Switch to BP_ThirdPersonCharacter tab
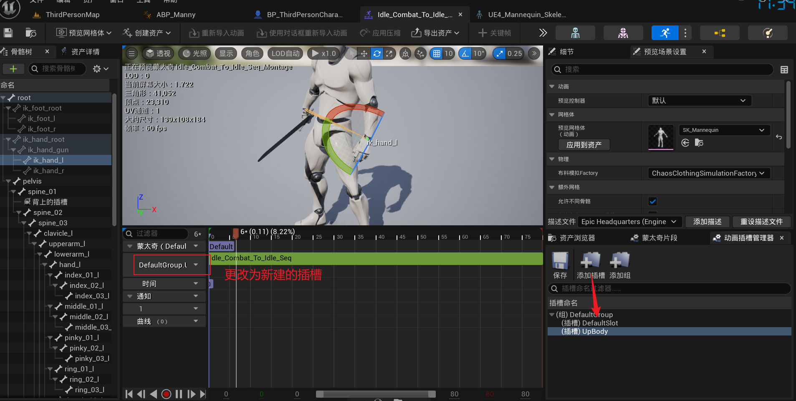Viewport: 796px width, 401px height. coord(305,15)
